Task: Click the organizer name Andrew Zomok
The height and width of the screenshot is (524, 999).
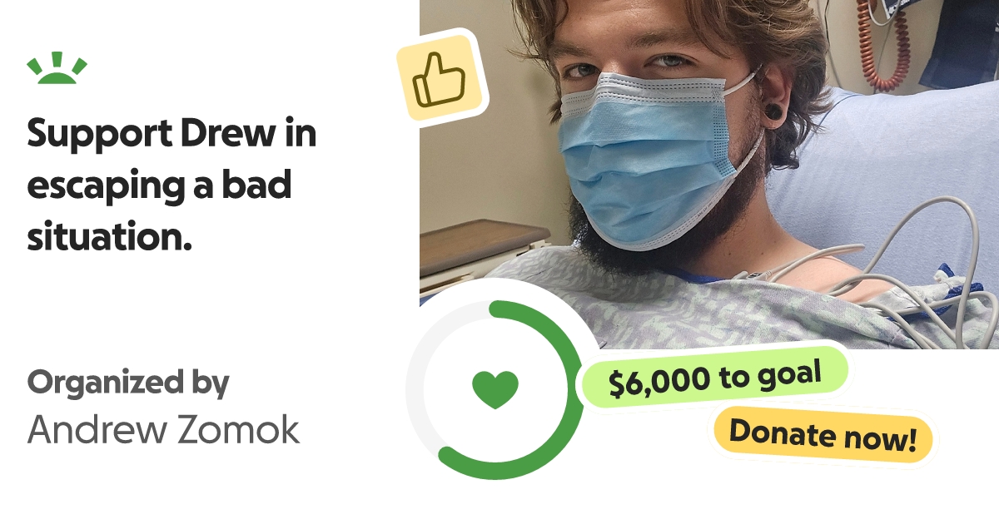Action: pyautogui.click(x=163, y=429)
